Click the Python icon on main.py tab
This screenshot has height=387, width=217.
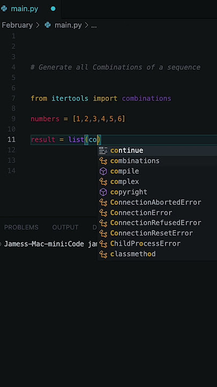pos(4,9)
